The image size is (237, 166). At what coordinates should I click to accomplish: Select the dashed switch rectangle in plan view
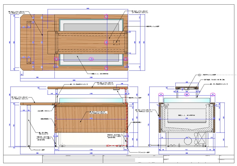[x=116, y=43]
